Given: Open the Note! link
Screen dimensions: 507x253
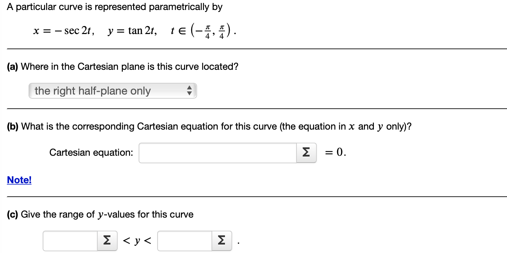Looking at the screenshot, I should tap(19, 180).
